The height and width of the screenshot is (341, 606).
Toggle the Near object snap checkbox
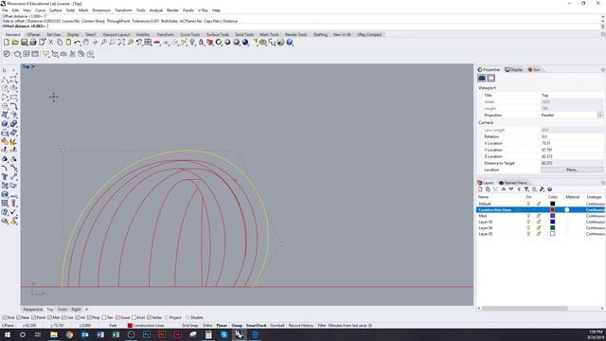(x=19, y=318)
